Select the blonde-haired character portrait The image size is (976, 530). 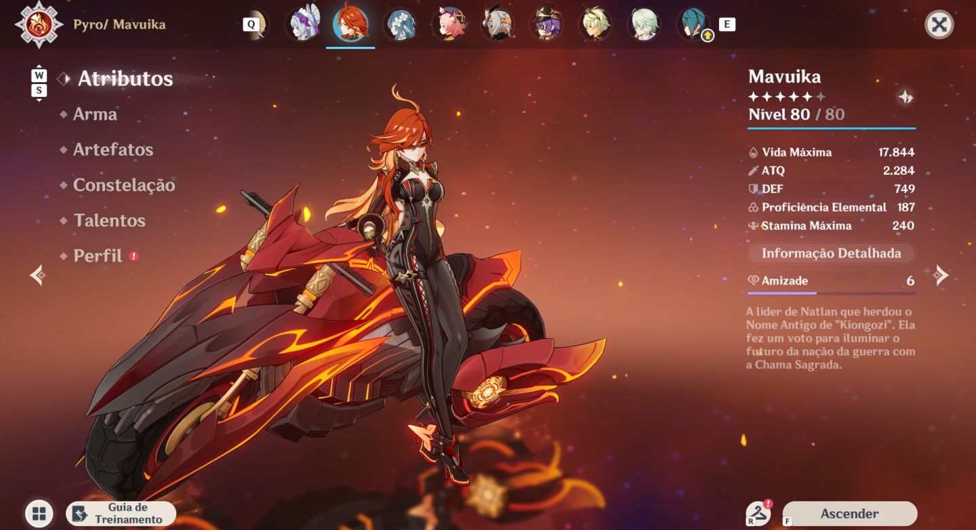click(595, 24)
